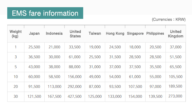The image size is (192, 109).
Task: Click Philippines 5 kg fare 35,500
Action: (x=155, y=67)
